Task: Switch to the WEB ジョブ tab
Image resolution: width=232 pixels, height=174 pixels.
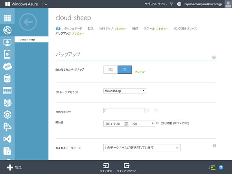Action: [106, 29]
